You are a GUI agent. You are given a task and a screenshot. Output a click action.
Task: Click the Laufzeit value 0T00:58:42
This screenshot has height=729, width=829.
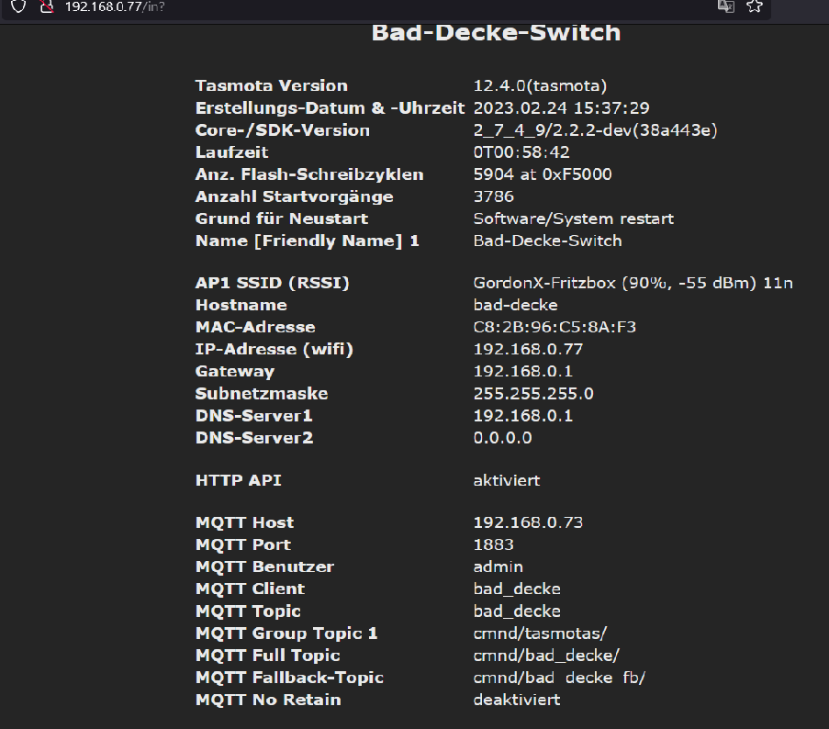click(x=521, y=152)
